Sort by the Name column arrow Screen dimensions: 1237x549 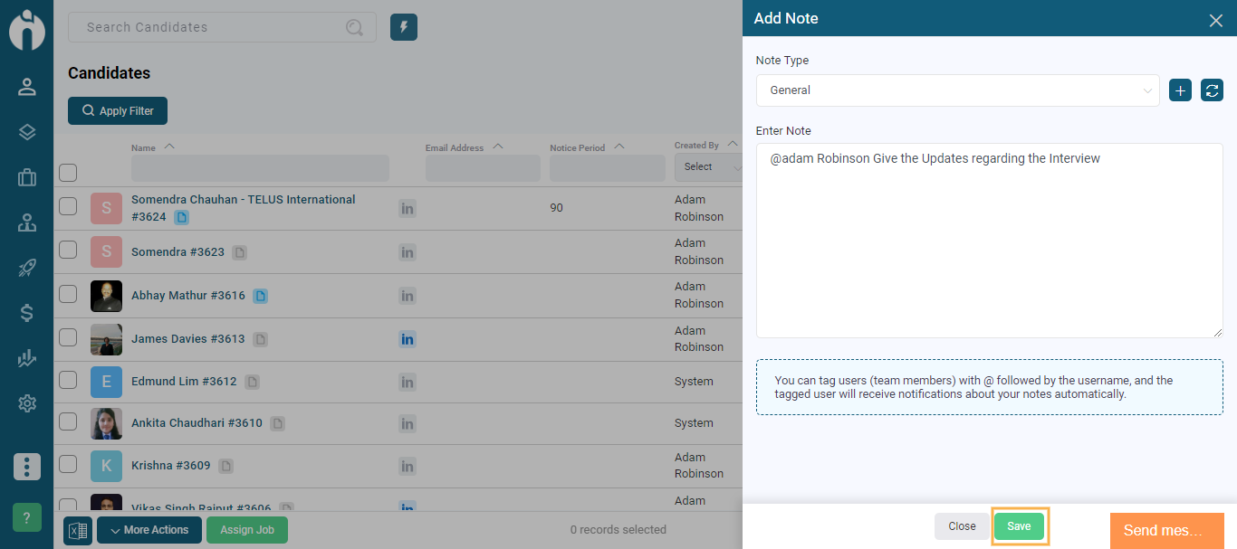169,147
